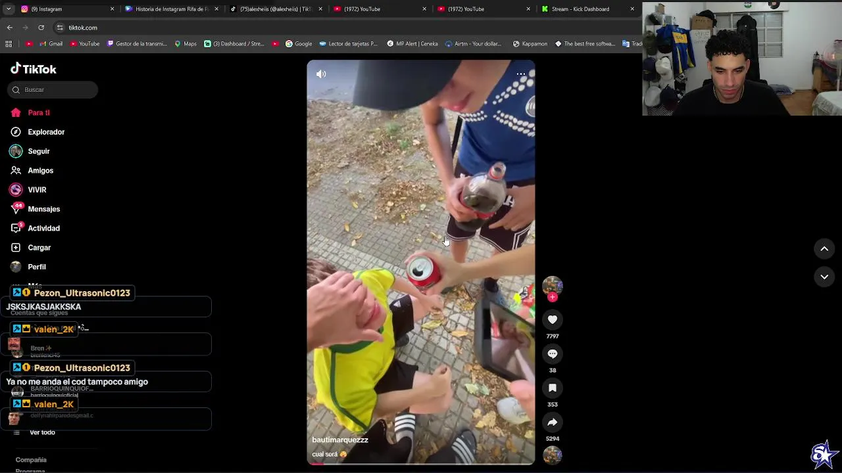Viewport: 842px width, 473px height.
Task: Open the Gmail bookmark
Action: (51, 44)
